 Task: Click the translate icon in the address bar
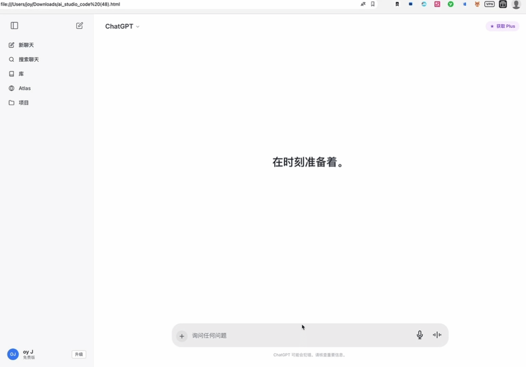coord(363,4)
